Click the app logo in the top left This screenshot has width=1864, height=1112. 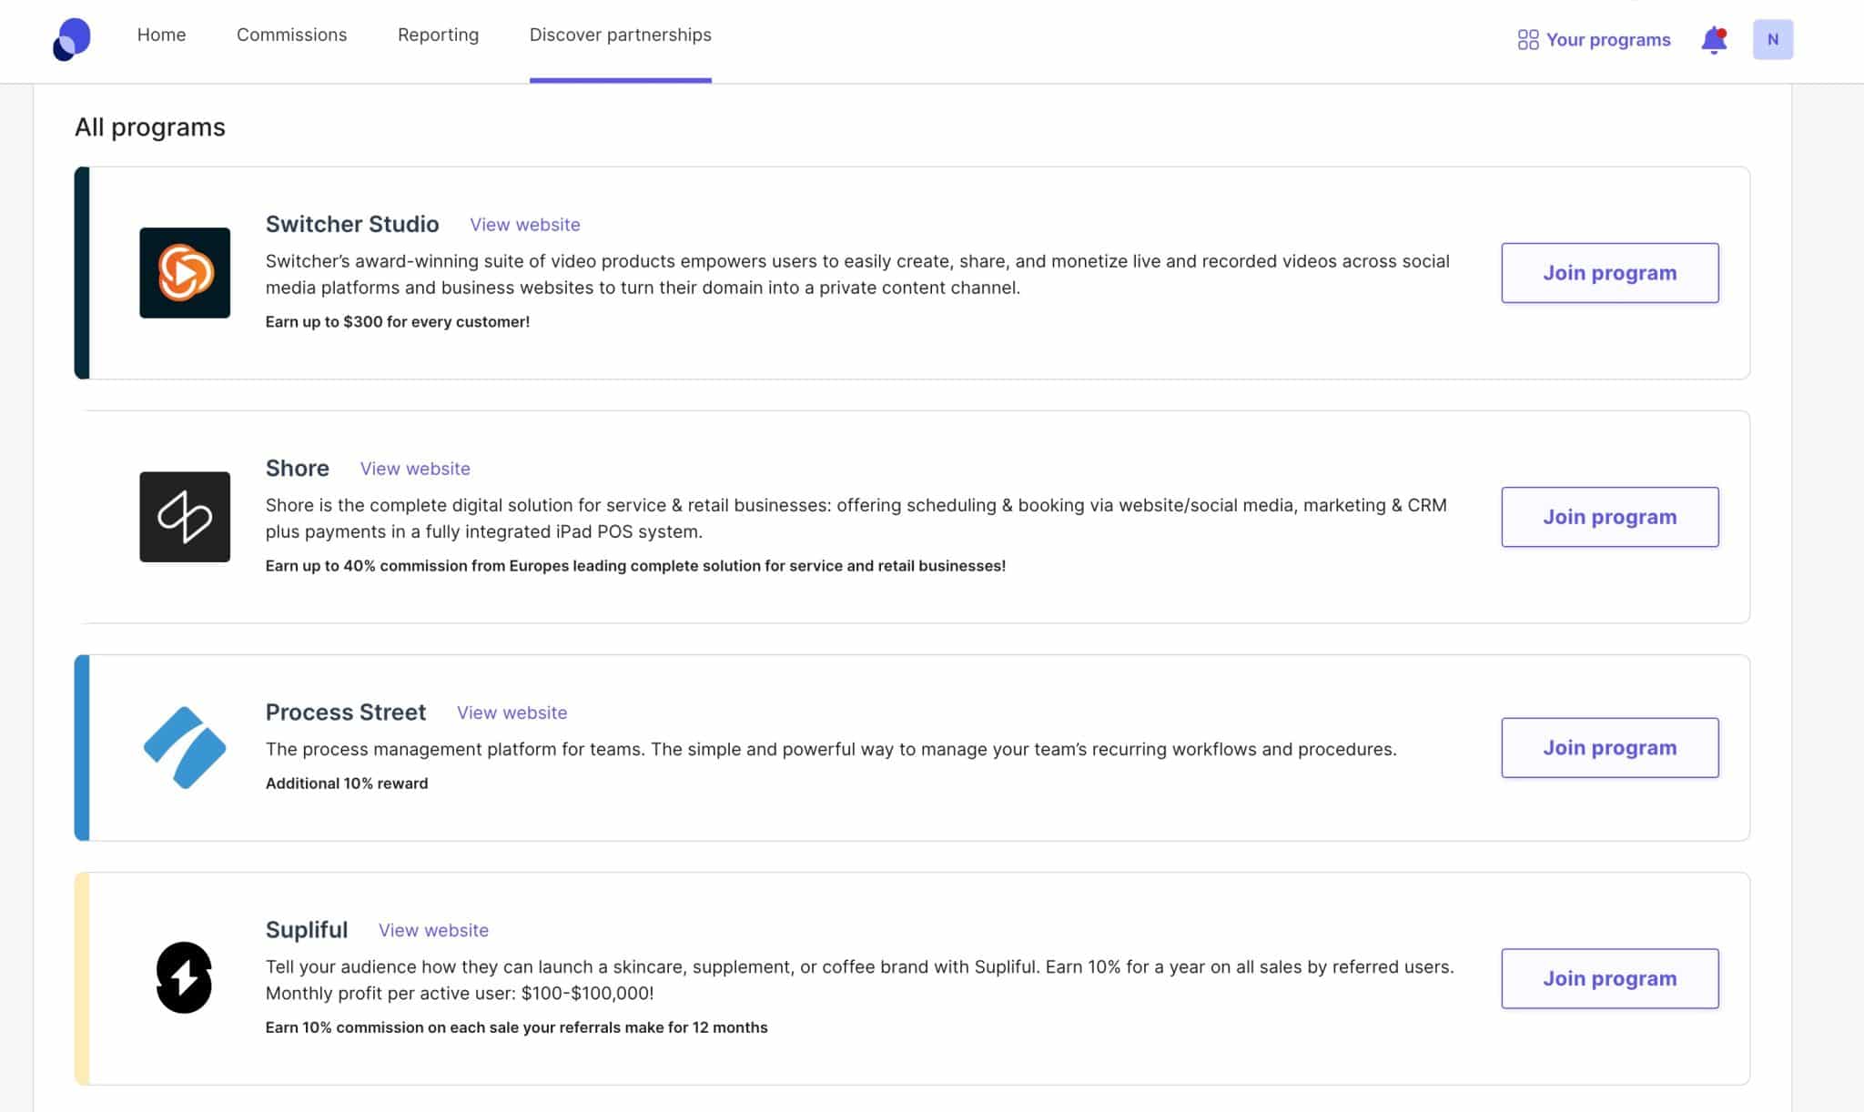click(72, 38)
